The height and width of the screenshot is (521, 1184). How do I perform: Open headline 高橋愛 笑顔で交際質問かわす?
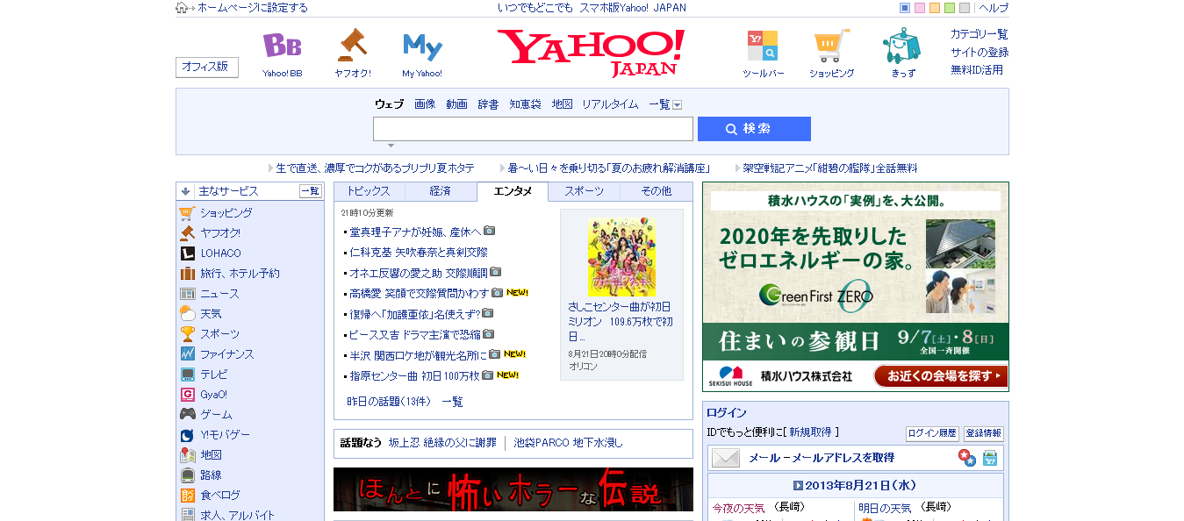click(419, 293)
